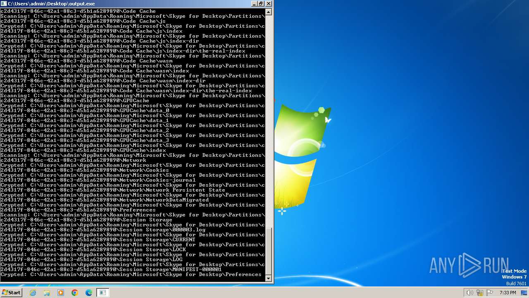Click line ending with GPUCache\index
Screen dimensions: 529x298
83,150
